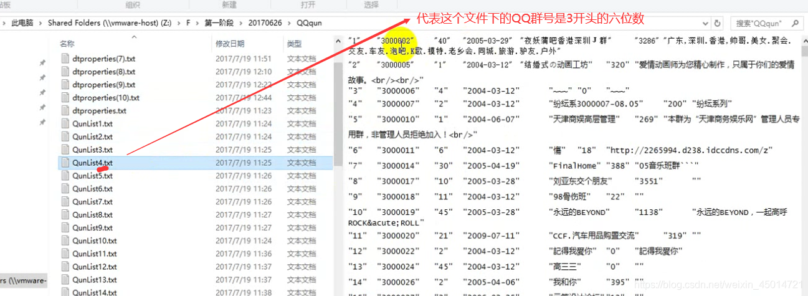Click the file icon of QunList11.txt
Screen dimensions: 808x296
tap(66, 254)
